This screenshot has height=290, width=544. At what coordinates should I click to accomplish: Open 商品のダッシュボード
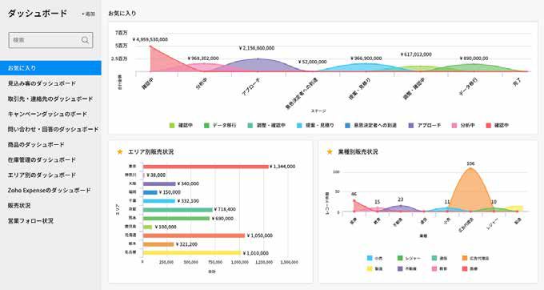(36, 144)
